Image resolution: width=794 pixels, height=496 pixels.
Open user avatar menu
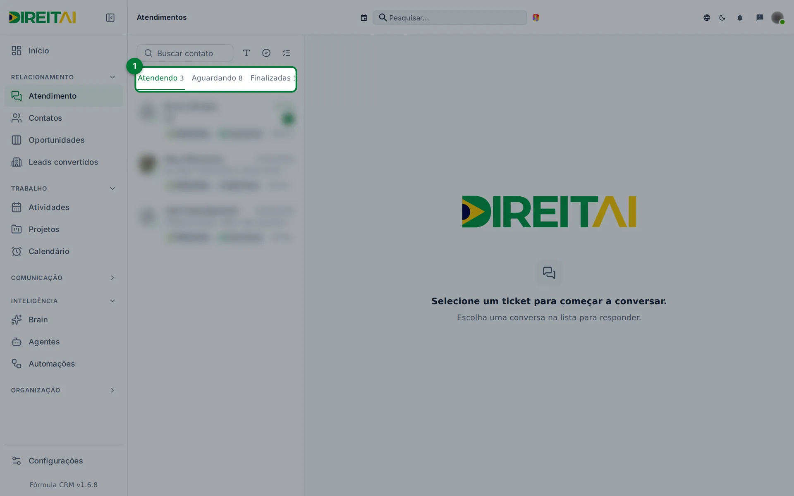point(777,17)
